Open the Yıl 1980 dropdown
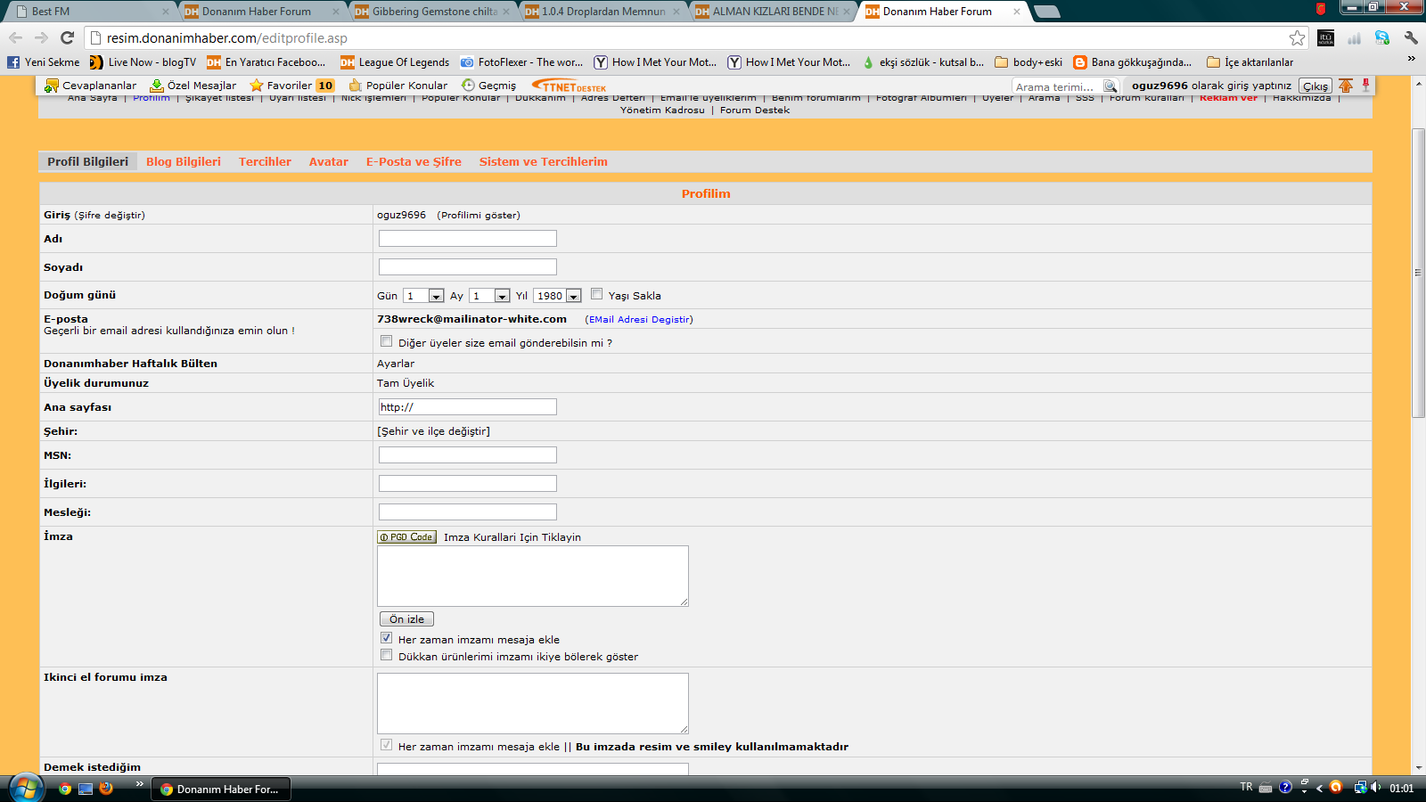The height and width of the screenshot is (802, 1426). pos(573,296)
